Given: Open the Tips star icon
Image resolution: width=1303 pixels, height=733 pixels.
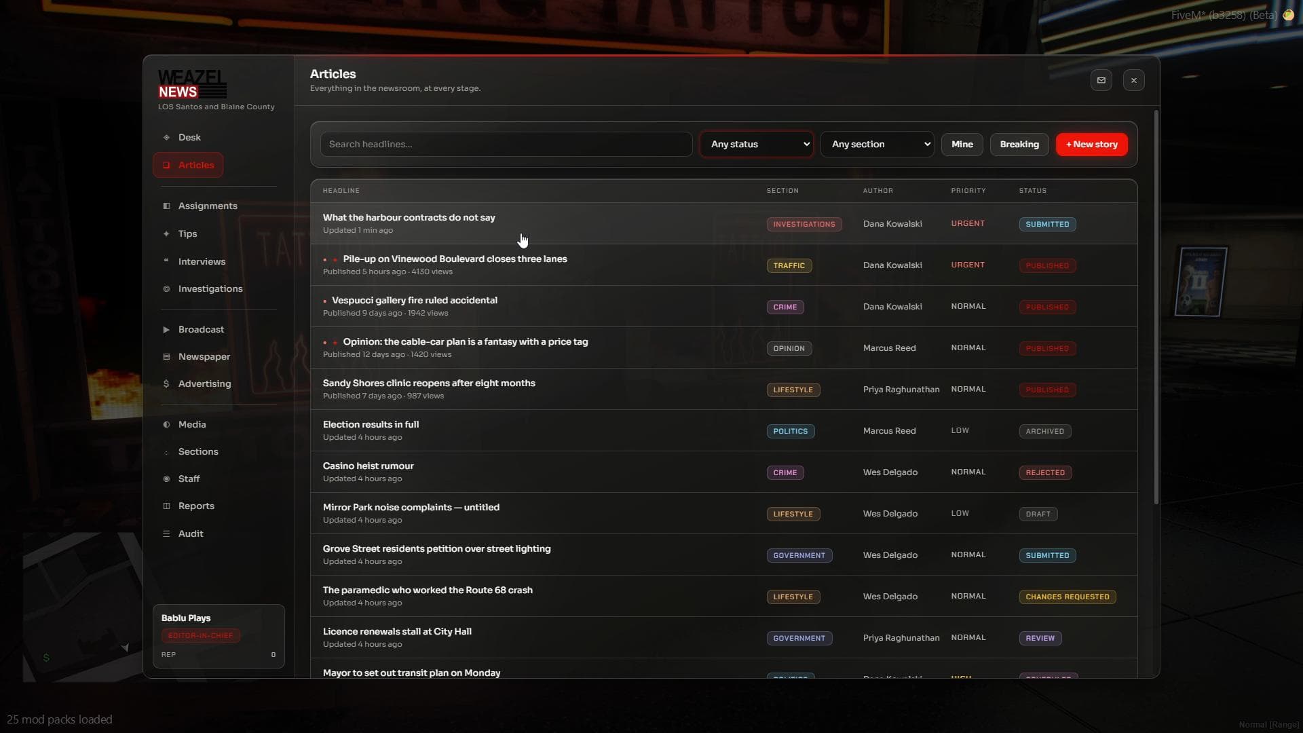Looking at the screenshot, I should click(166, 233).
